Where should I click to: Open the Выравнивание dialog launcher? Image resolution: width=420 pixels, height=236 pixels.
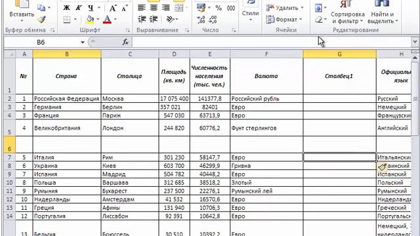click(x=187, y=30)
